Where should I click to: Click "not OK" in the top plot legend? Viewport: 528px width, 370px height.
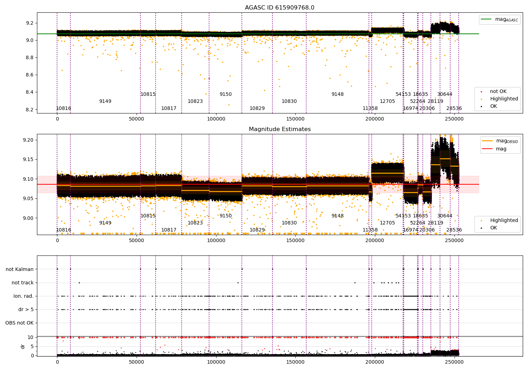[497, 92]
